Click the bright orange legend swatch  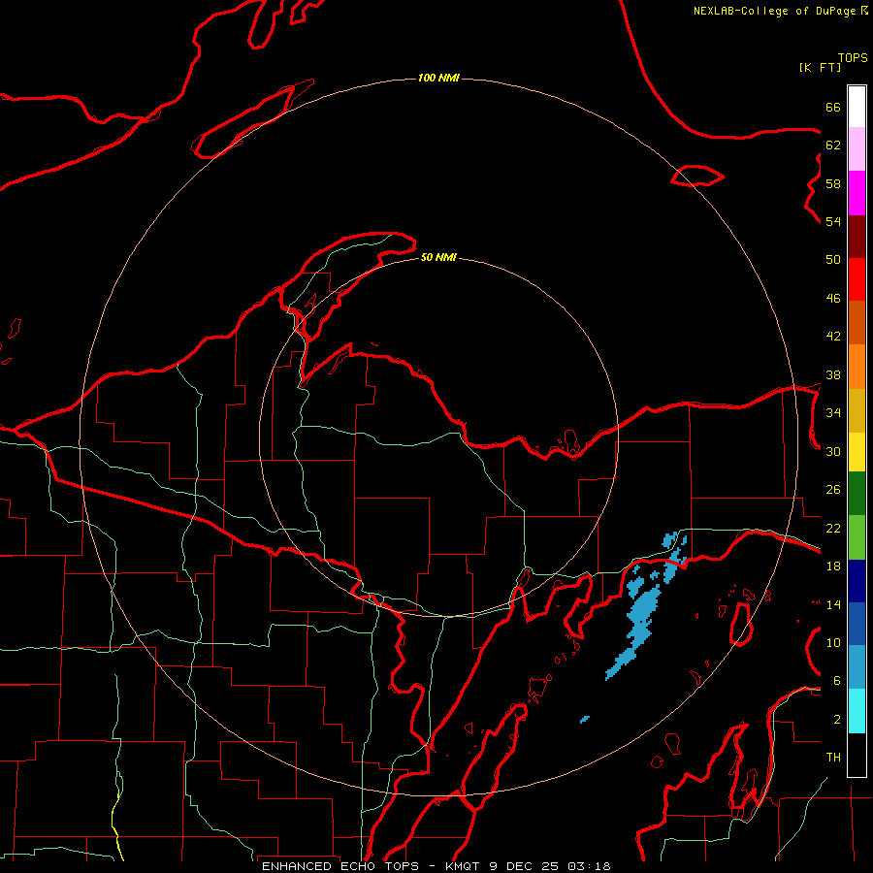[x=857, y=367]
